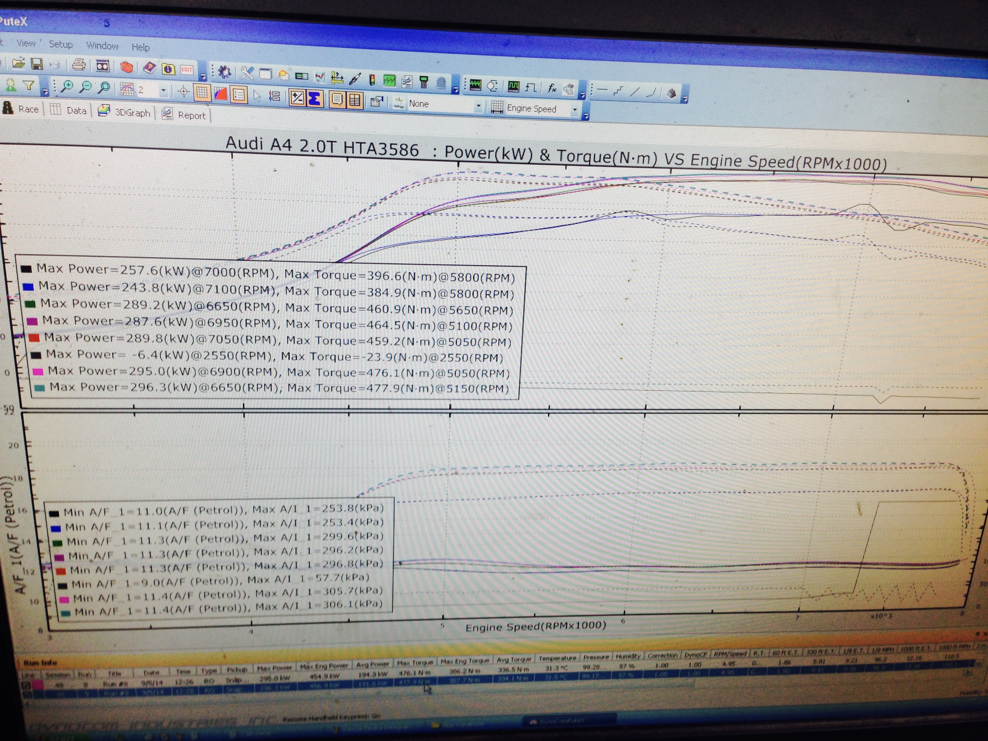The image size is (988, 741).
Task: Click the blue sigma summation icon
Action: tap(315, 98)
